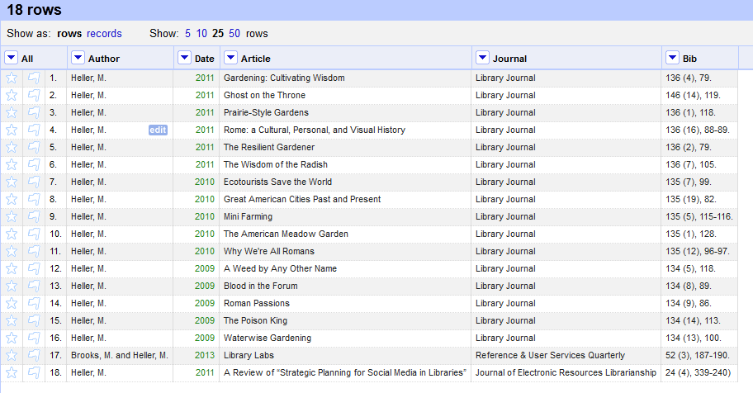Open the Bib column dropdown menu
Screen dimensions: 753x393
pyautogui.click(x=672, y=58)
